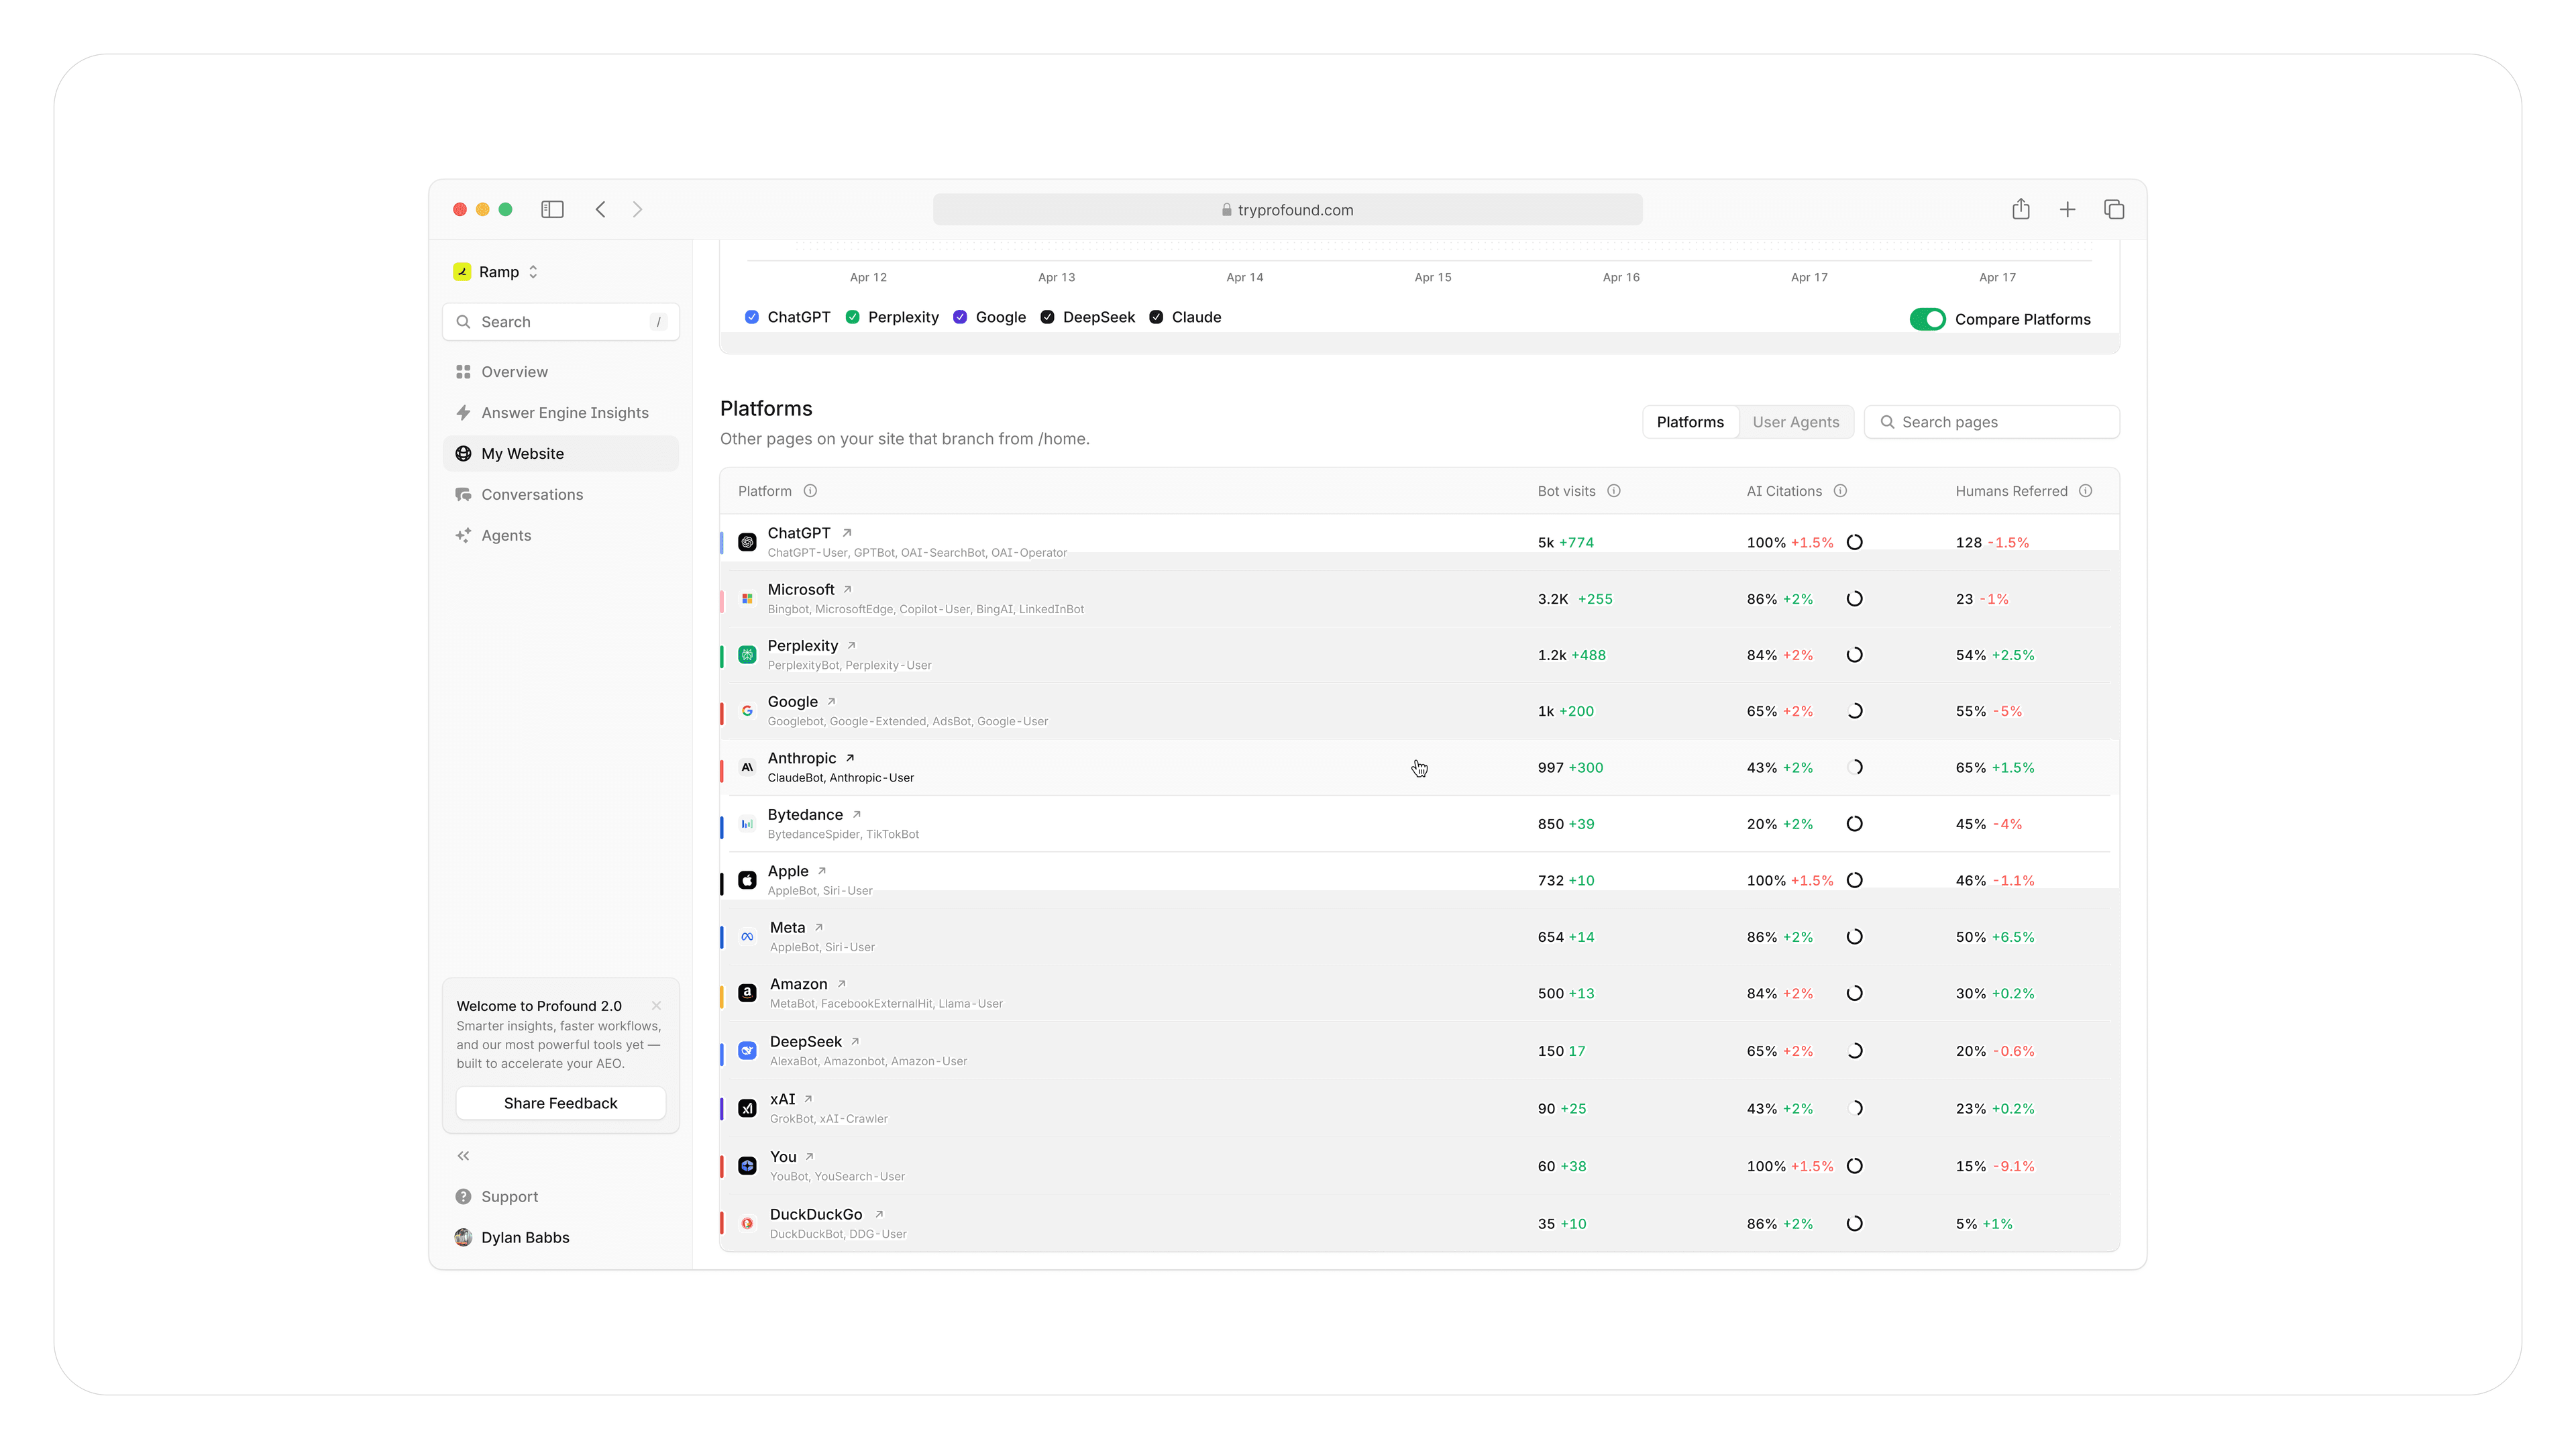
Task: Click ChatGPT AI citations progress ring
Action: [x=1854, y=542]
